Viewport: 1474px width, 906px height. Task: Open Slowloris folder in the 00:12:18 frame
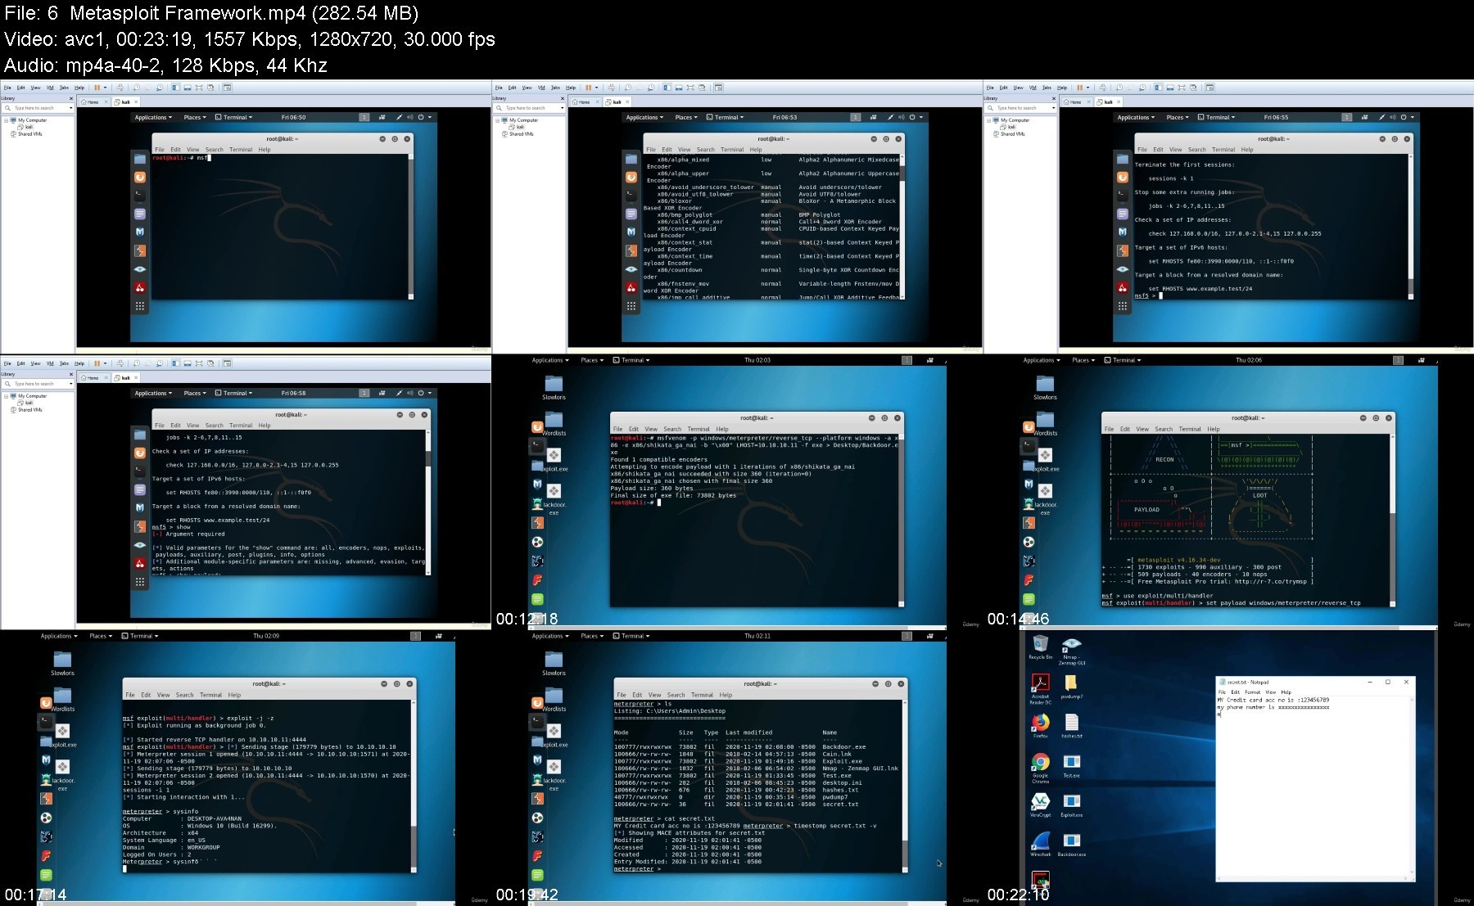(554, 387)
